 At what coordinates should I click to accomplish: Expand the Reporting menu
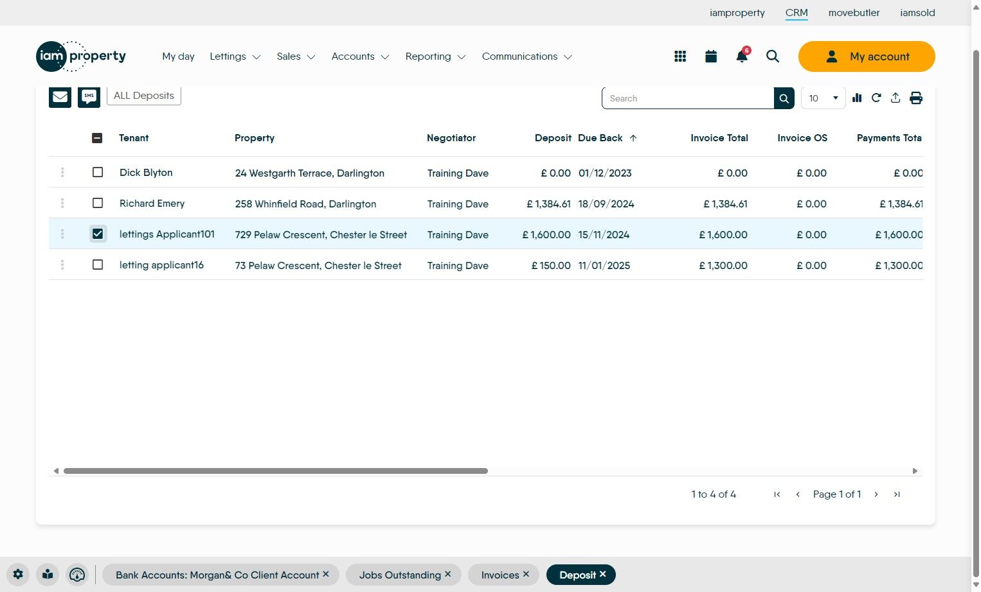coord(436,57)
